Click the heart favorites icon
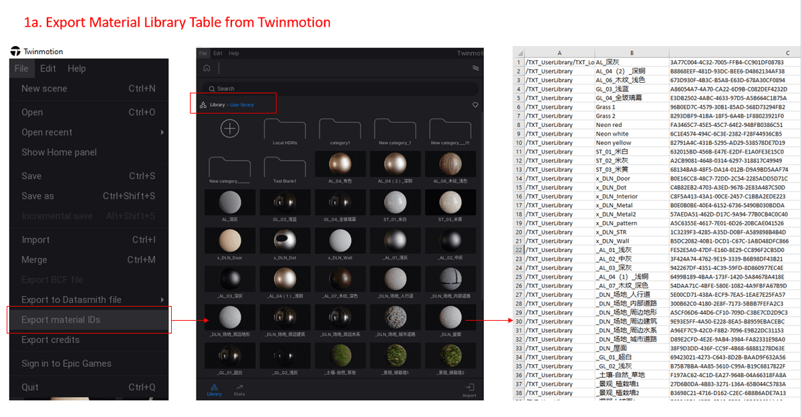802x417 pixels. click(x=475, y=105)
